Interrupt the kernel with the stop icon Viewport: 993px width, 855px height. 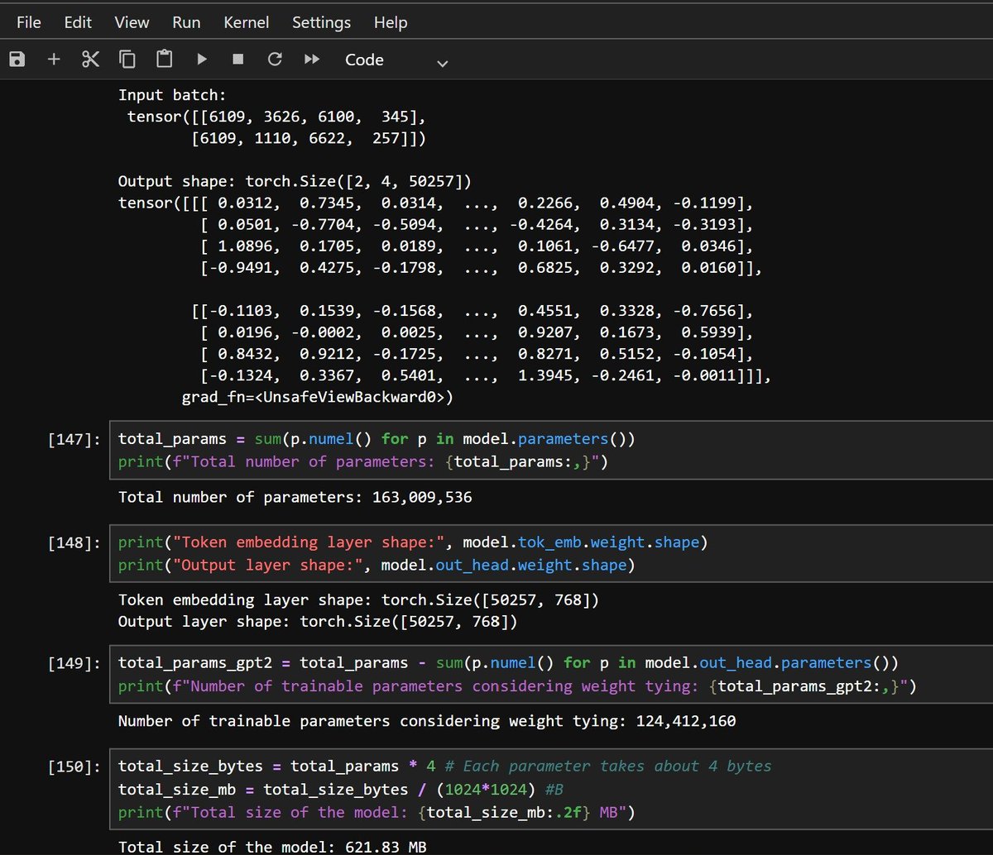click(x=238, y=60)
